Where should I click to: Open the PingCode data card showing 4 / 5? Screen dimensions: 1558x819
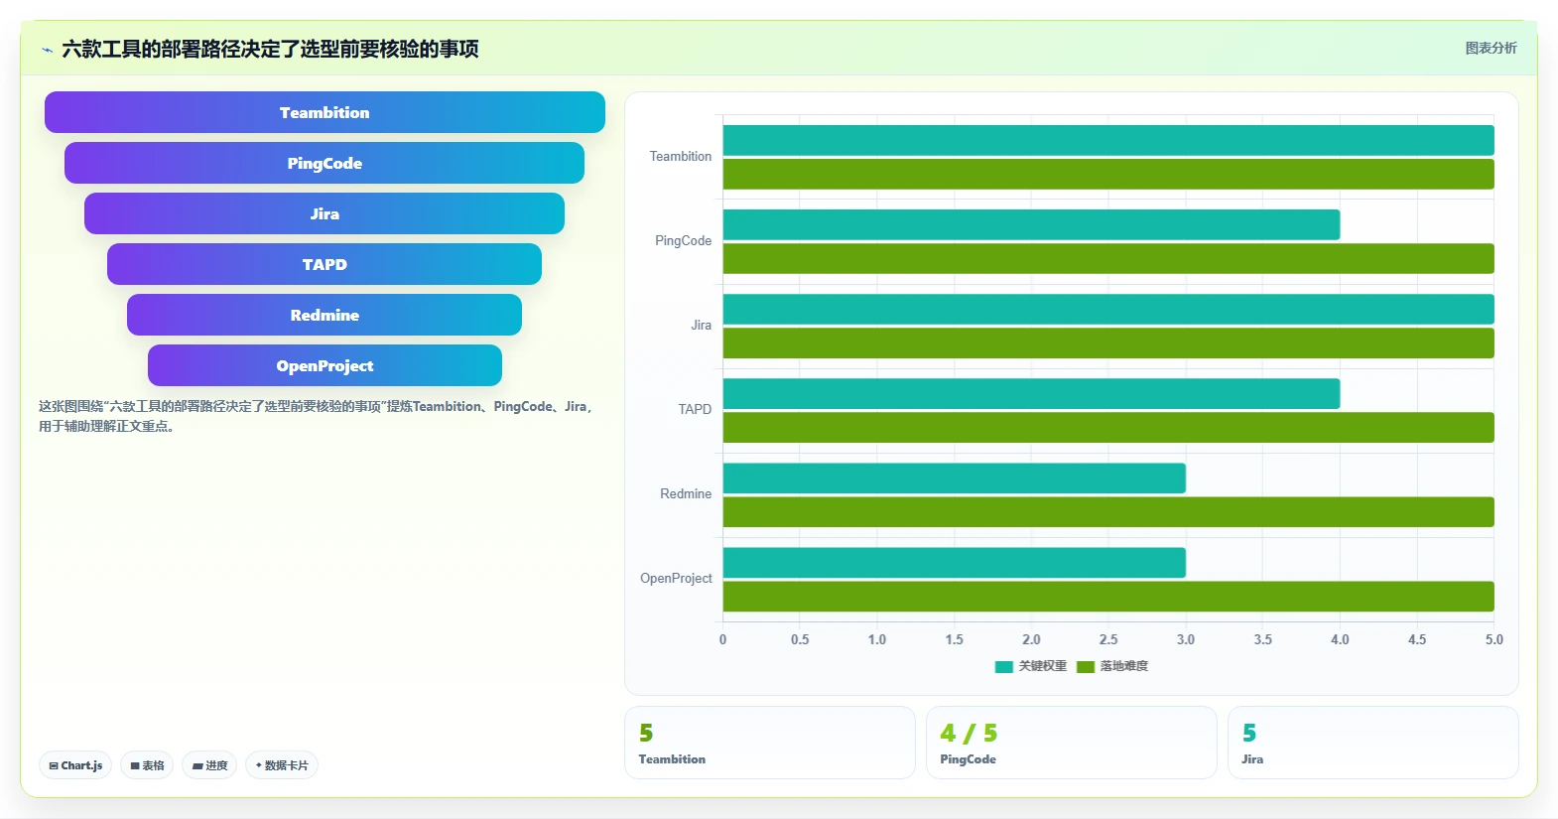tap(1072, 743)
